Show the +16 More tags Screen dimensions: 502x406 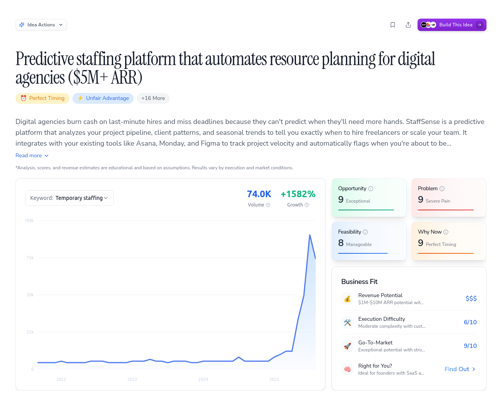[x=153, y=98]
